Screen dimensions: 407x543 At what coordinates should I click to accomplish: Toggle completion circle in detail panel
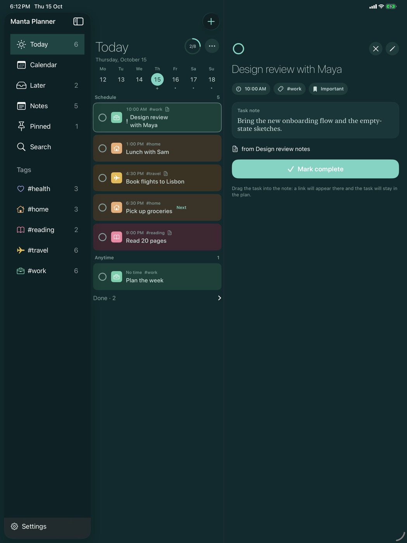[x=238, y=48]
